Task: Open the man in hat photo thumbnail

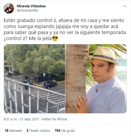Action: click(96, 79)
